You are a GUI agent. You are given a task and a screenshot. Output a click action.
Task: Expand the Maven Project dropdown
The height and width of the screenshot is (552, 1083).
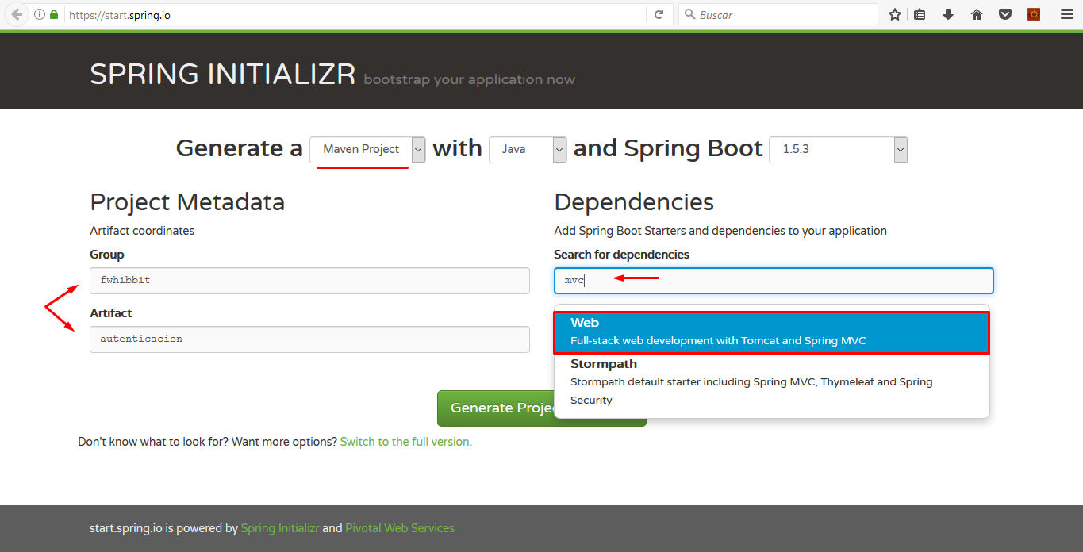pyautogui.click(x=367, y=149)
